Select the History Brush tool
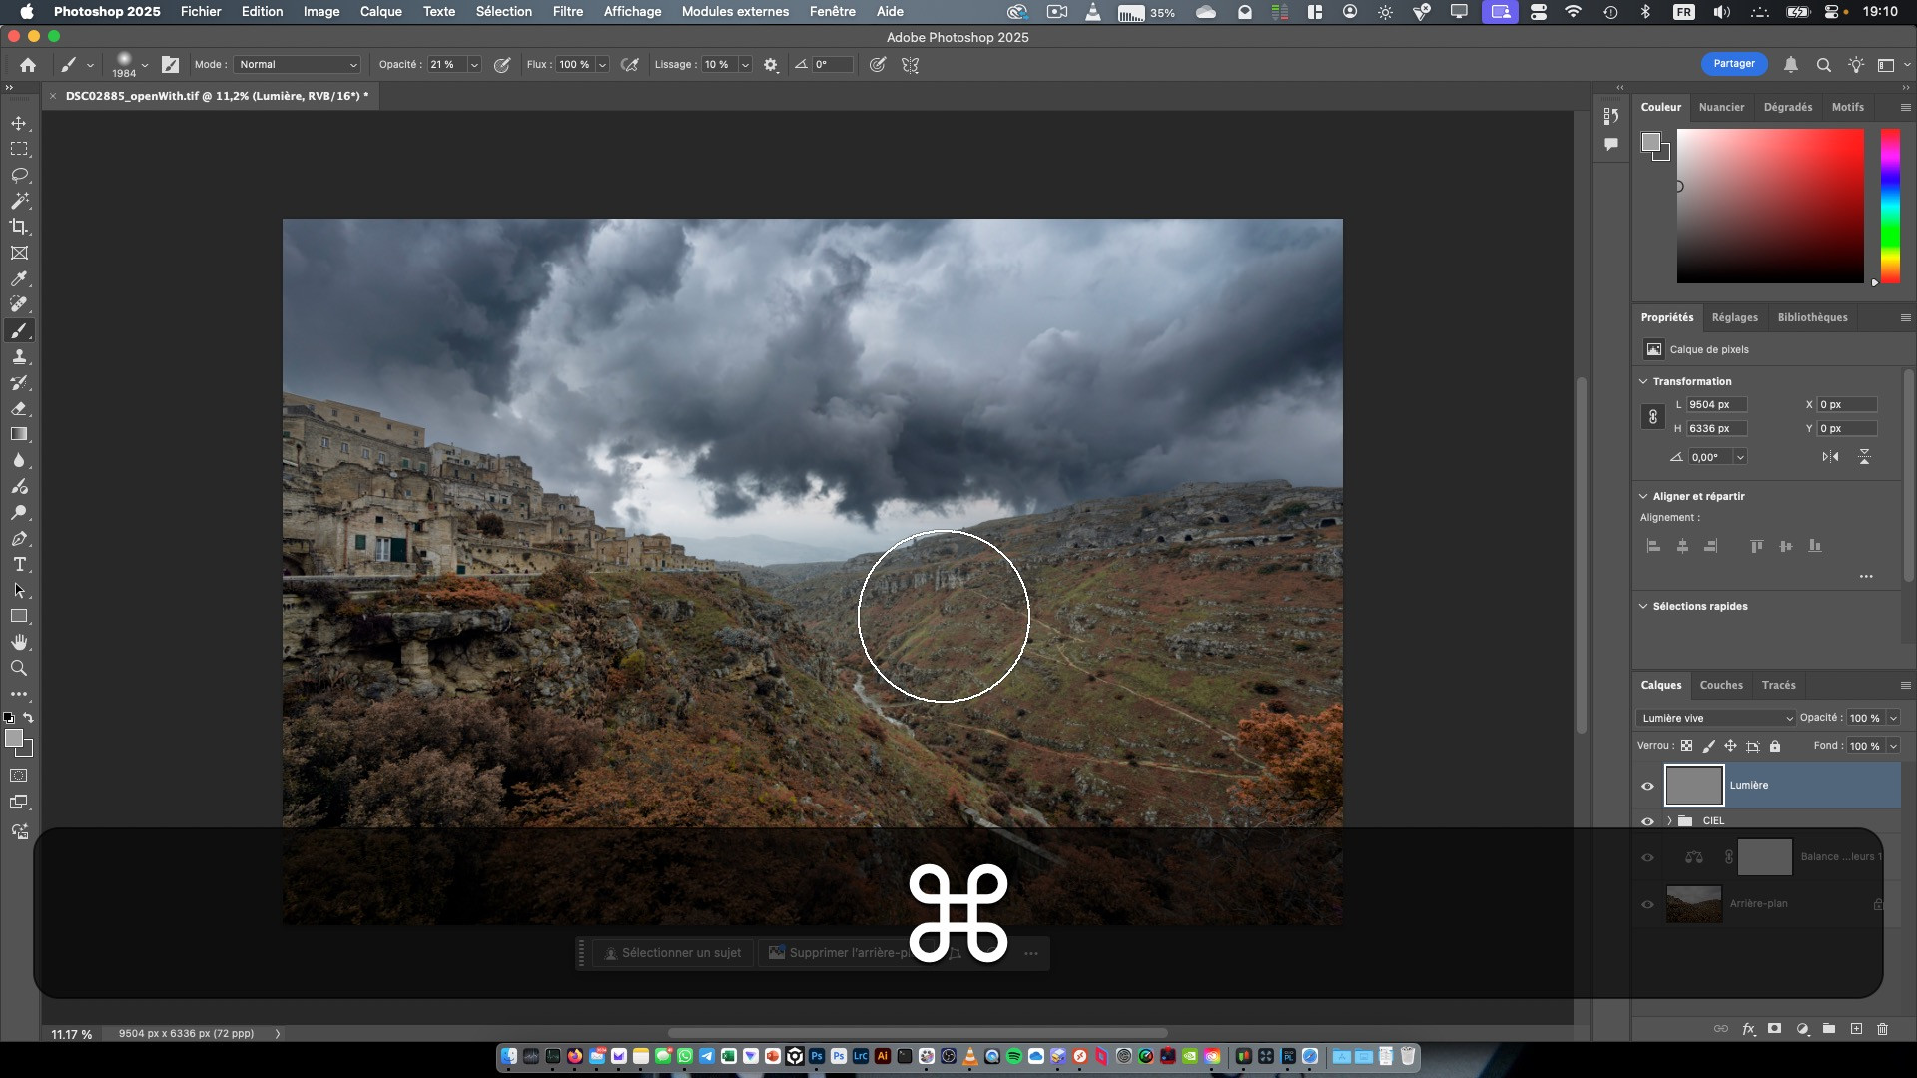 pos(19,382)
